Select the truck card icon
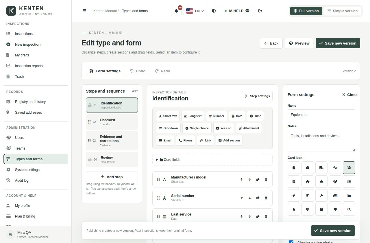Image resolution: width=370 pixels, height=243 pixels. (x=321, y=167)
